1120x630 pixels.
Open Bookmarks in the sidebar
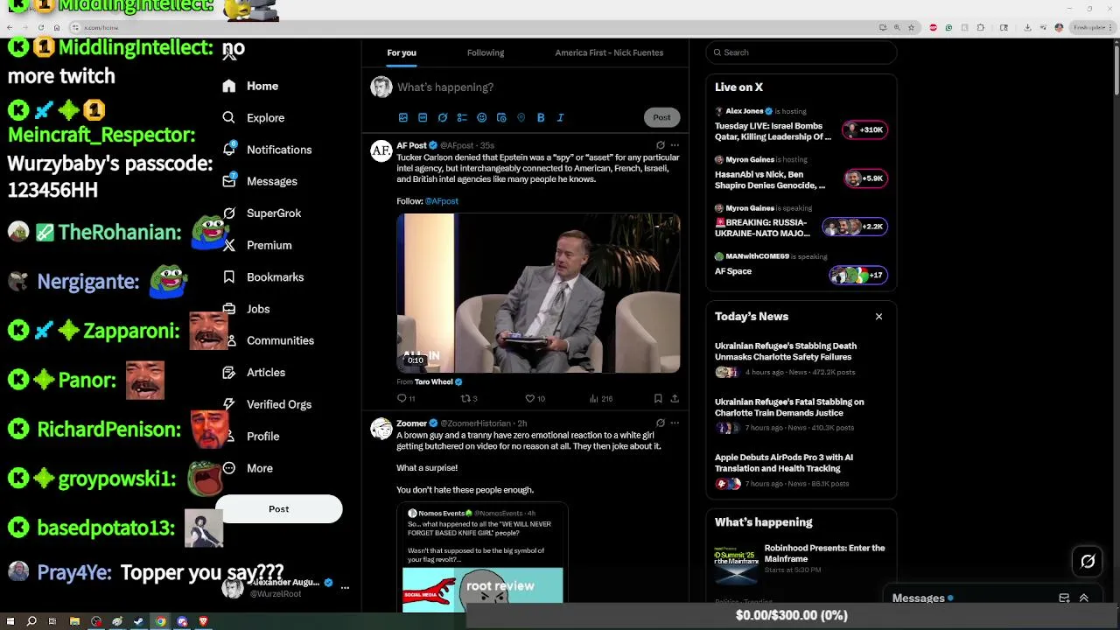coord(263,276)
